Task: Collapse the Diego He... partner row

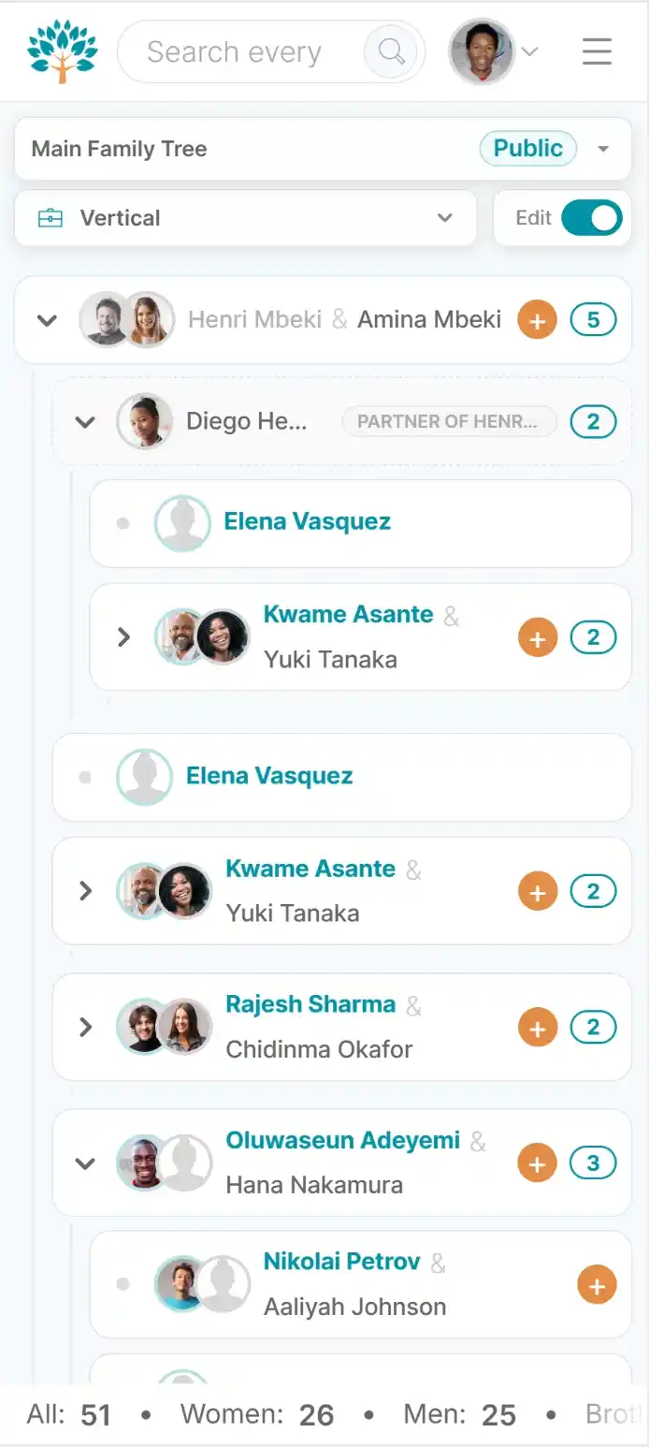Action: 85,421
